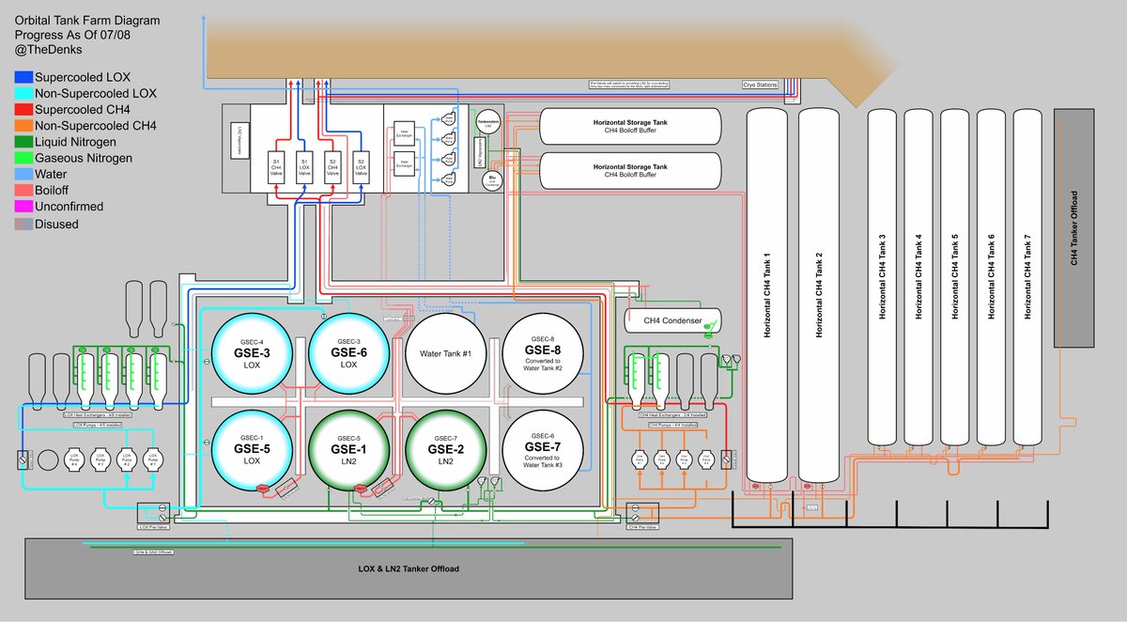1127x622 pixels.
Task: Click the CH4 Pumps installed label
Action: tap(672, 425)
